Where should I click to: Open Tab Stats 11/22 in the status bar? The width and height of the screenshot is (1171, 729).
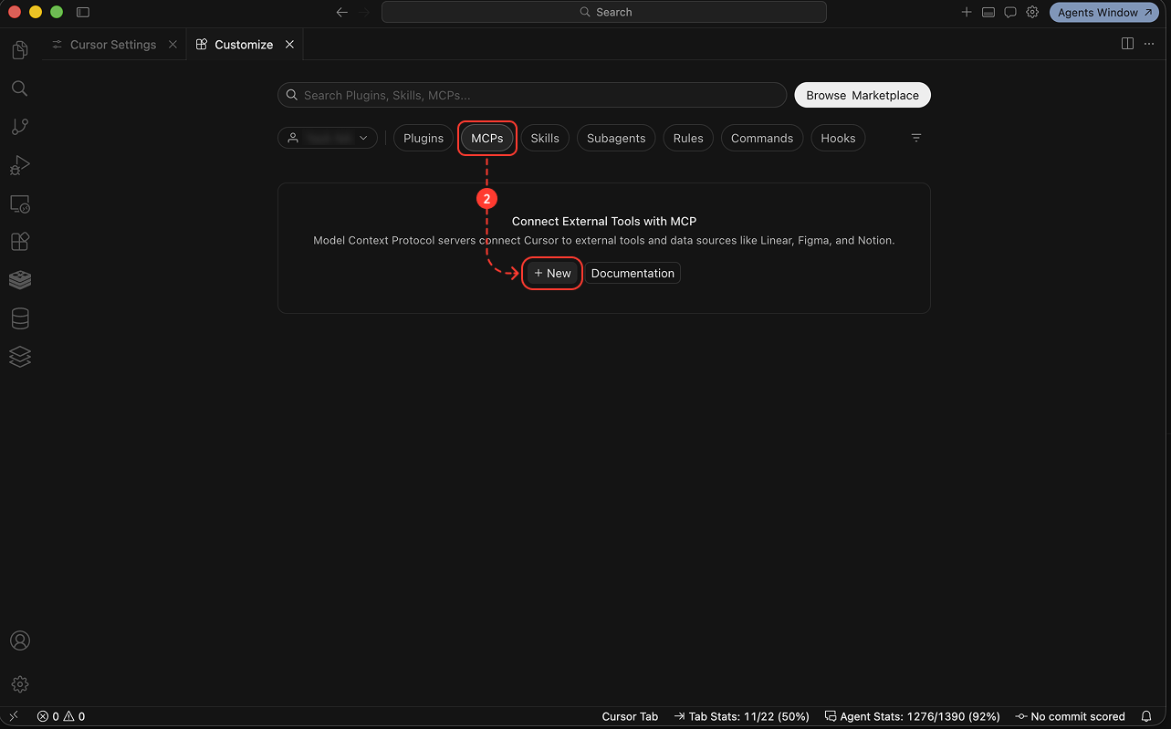[742, 716]
